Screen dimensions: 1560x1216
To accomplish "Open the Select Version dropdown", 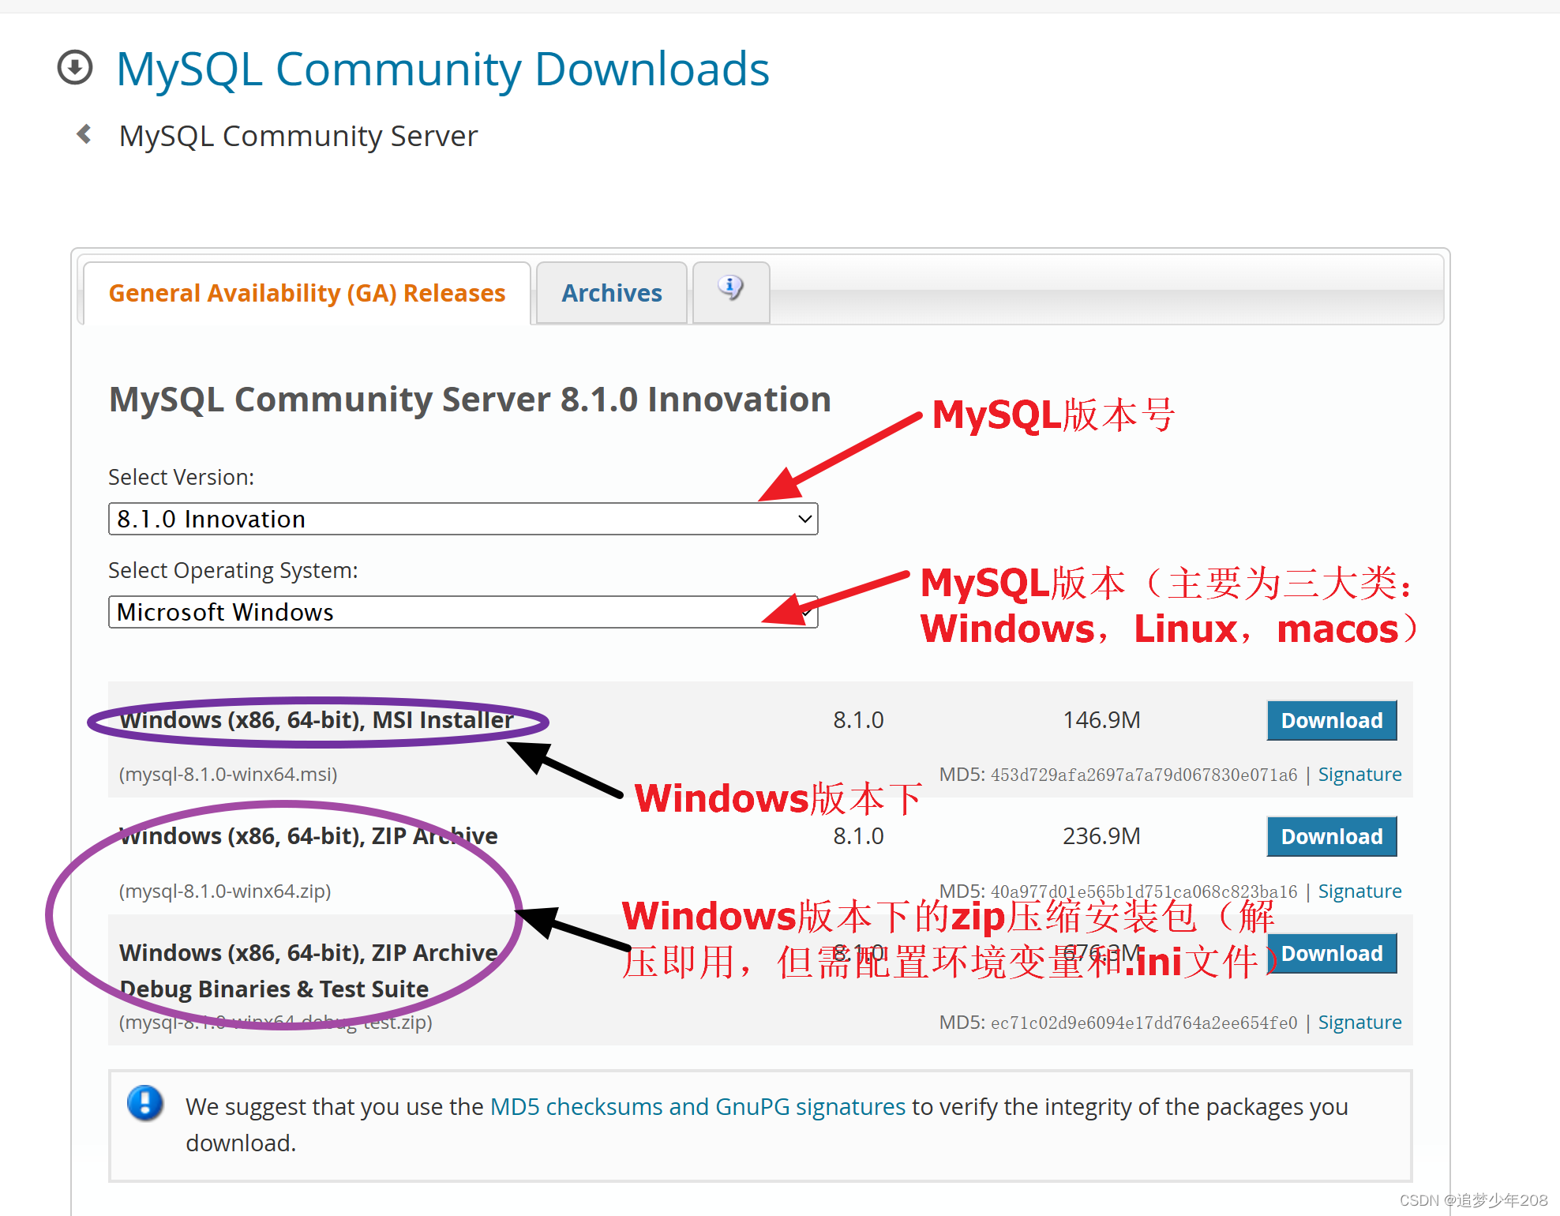I will pyautogui.click(x=463, y=519).
